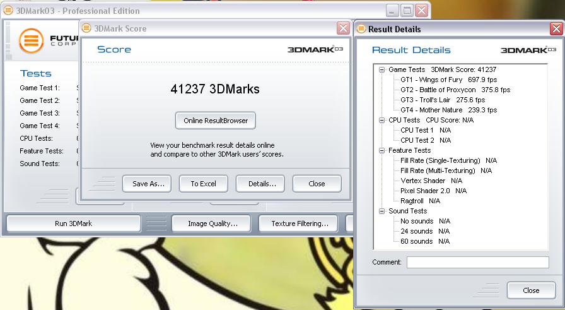
Task: Close the 3DMark Score dialog via Close button
Action: (x=317, y=184)
